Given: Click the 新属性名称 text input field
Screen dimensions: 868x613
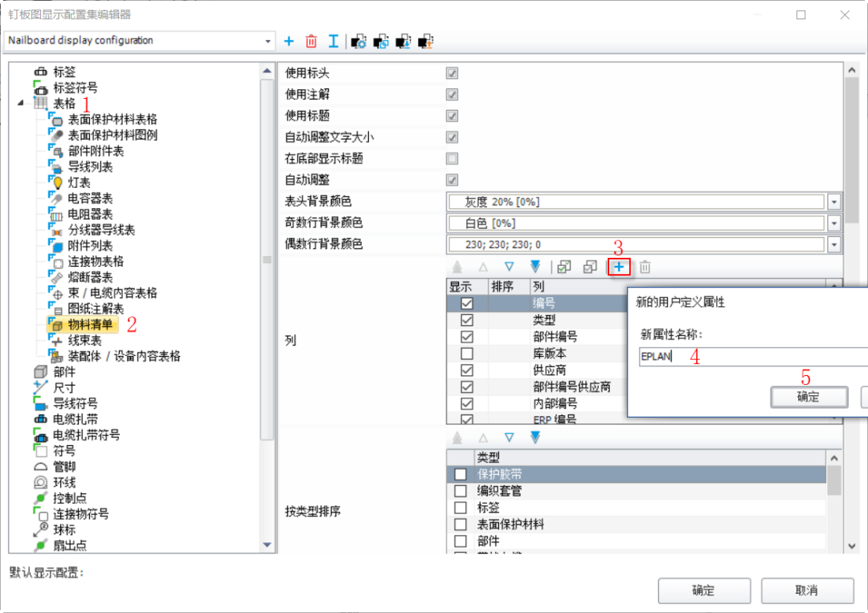Looking at the screenshot, I should pyautogui.click(x=751, y=357).
